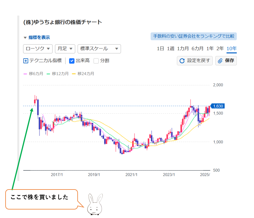Enable the 分割 checkbox
This screenshot has width=254, height=218.
pyautogui.click(x=96, y=61)
